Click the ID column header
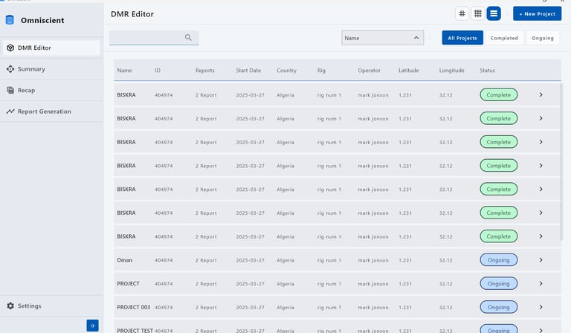This screenshot has width=571, height=333. point(158,70)
